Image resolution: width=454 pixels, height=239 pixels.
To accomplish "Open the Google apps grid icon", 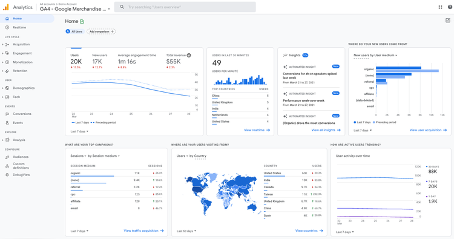I will [x=441, y=7].
